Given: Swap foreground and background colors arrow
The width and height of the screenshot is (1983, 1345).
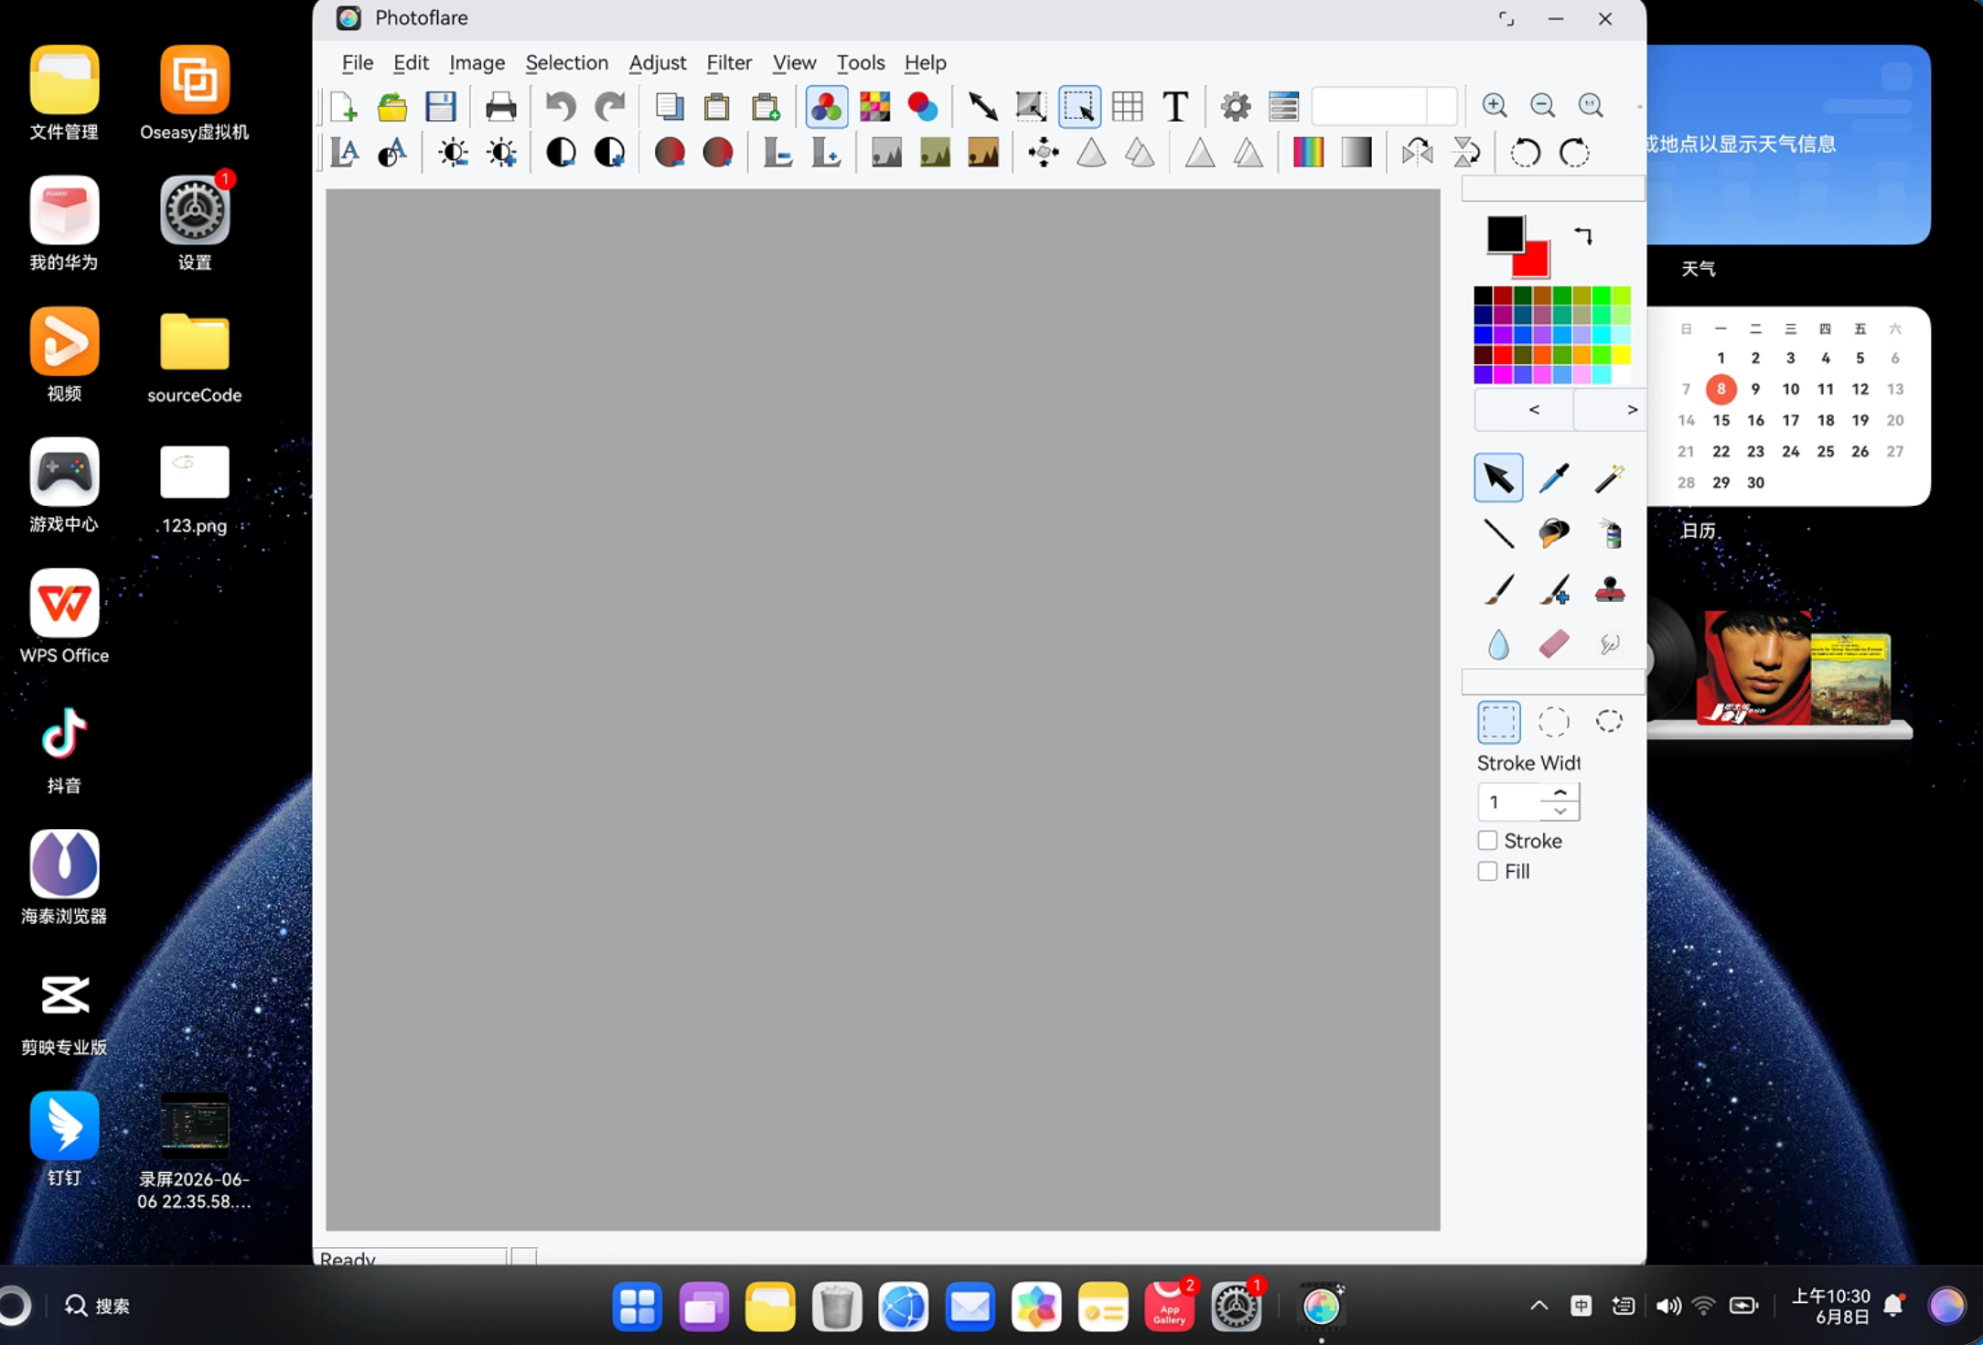Looking at the screenshot, I should [1583, 236].
